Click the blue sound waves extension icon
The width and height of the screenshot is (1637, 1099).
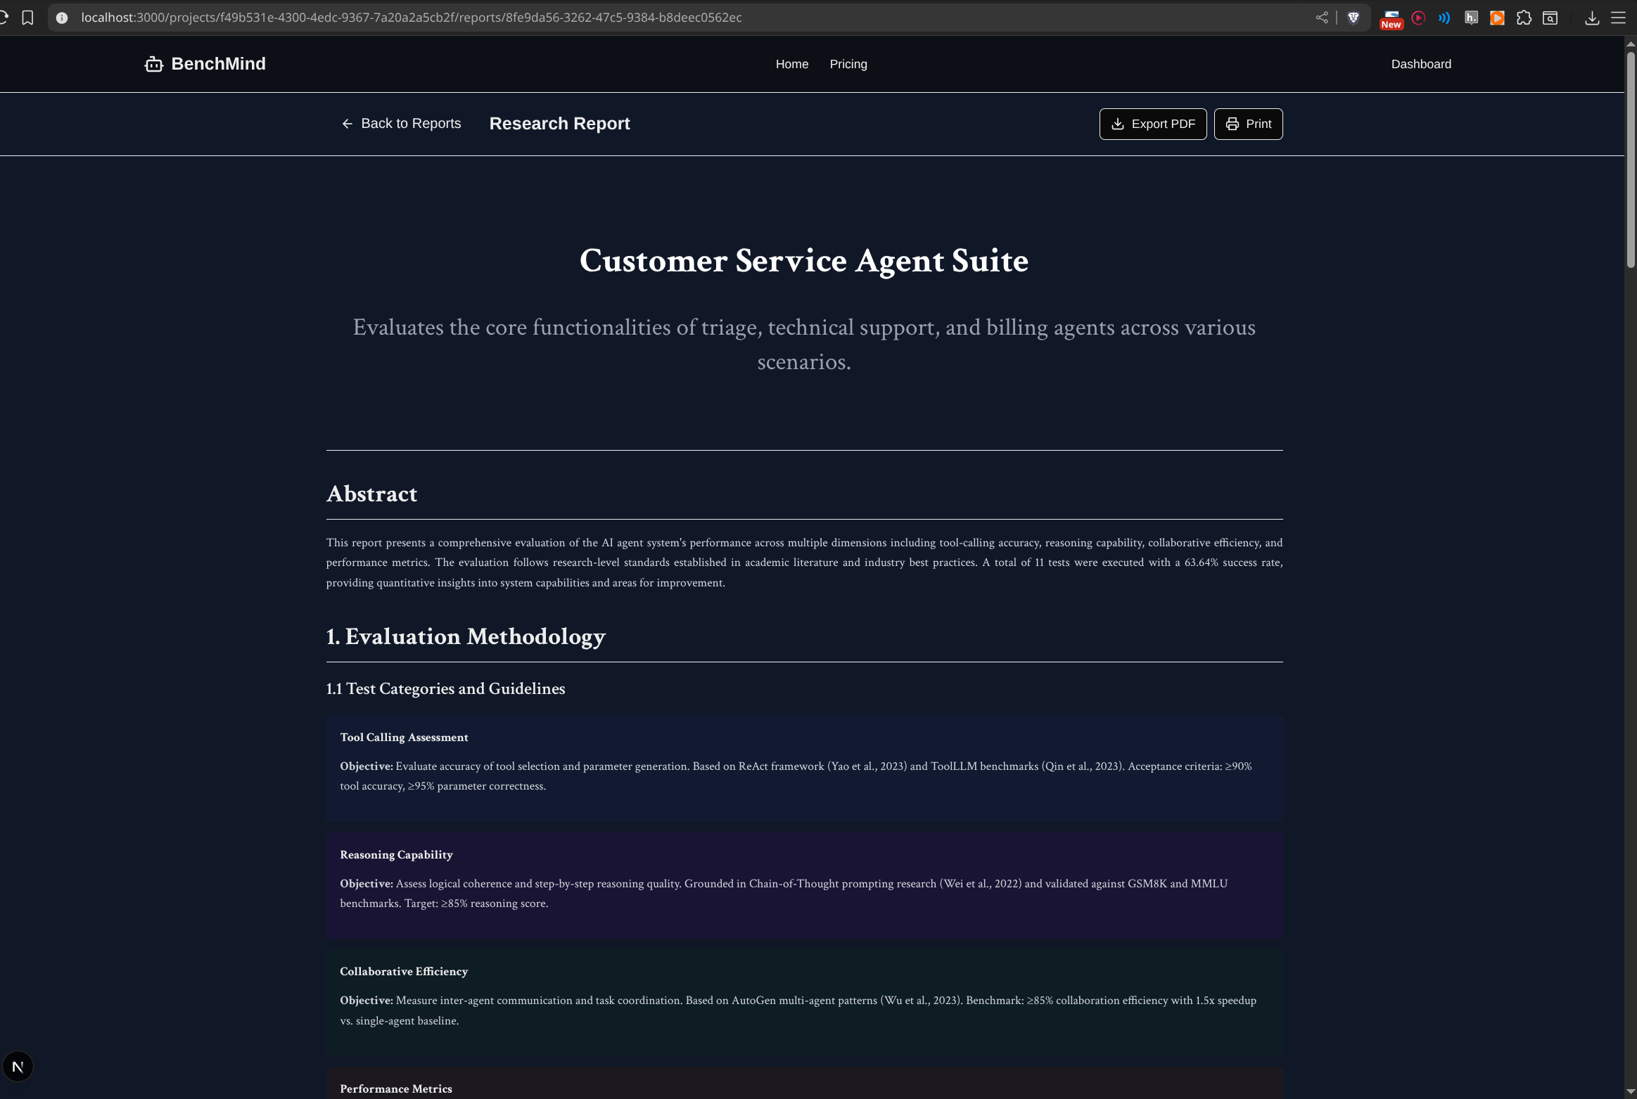1444,18
